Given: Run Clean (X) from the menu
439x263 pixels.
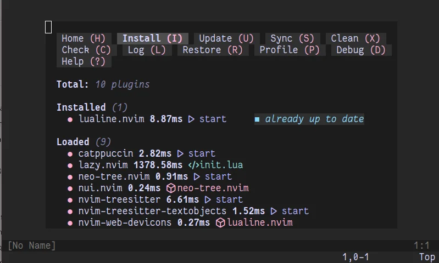Looking at the screenshot, I should (355, 38).
